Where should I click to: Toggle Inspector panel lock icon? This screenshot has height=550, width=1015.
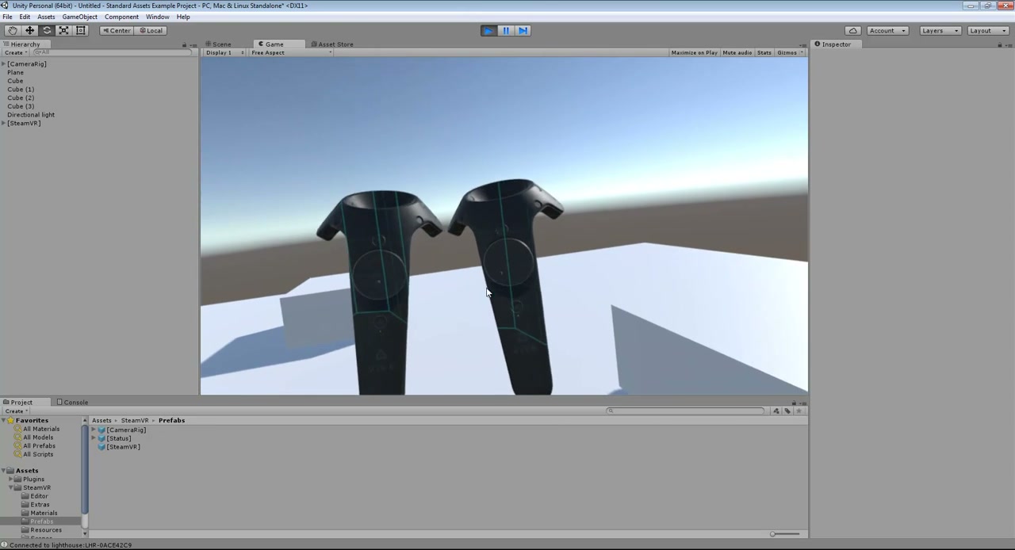(999, 44)
